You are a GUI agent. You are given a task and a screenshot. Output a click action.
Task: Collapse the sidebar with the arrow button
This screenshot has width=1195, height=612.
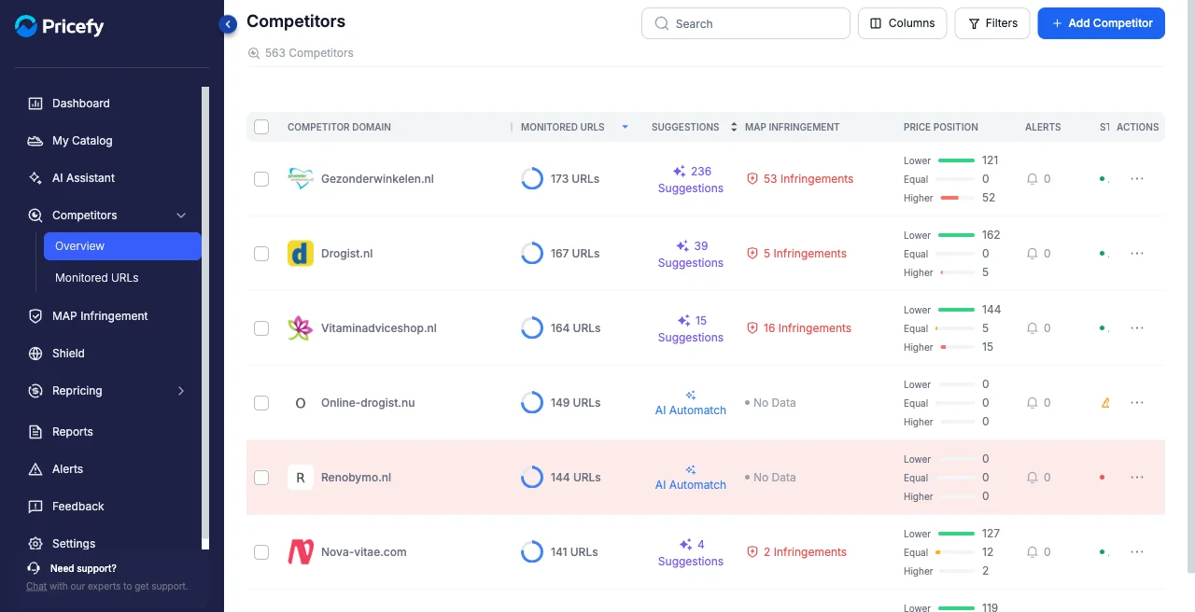click(228, 24)
